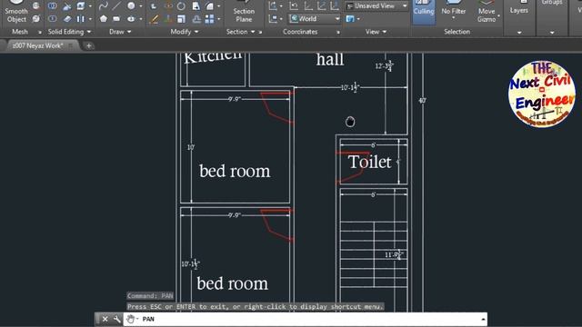Screen dimensions: 582x327
Task: Switch to the z007 Neyaz Work drawing tab
Action: click(38, 45)
